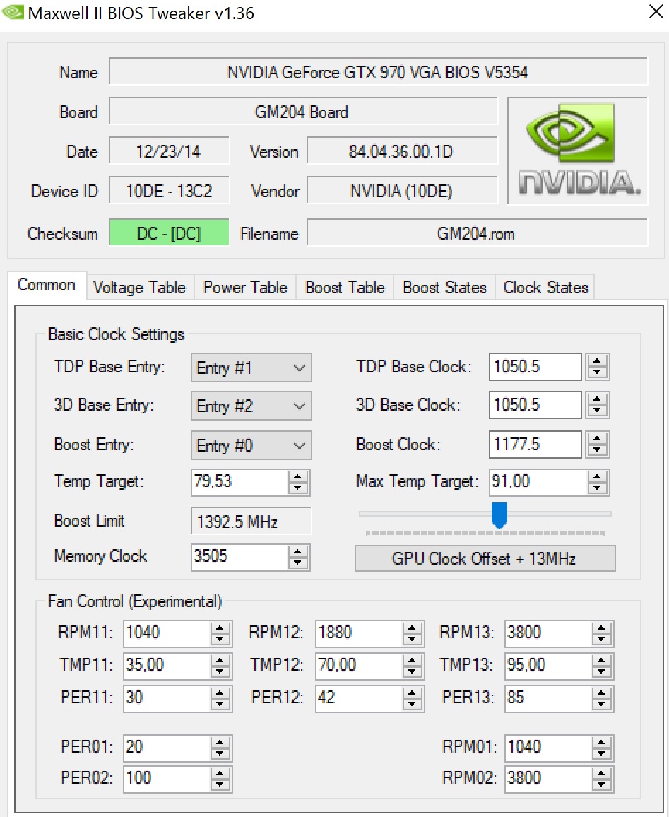
Task: Click the Boost Limit 1392.5 MHz field
Action: (x=251, y=521)
